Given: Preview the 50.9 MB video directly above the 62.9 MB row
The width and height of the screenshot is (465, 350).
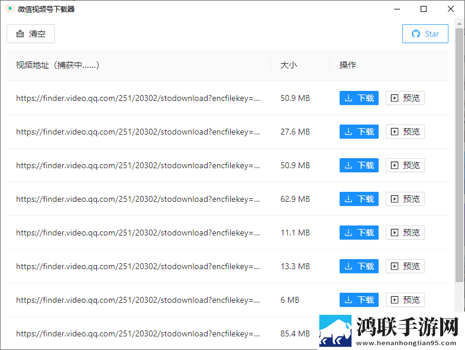Looking at the screenshot, I should [405, 165].
